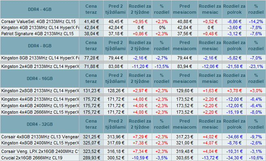Select the DDR4 - 32GB section header
266x161 pixels.
(40, 124)
